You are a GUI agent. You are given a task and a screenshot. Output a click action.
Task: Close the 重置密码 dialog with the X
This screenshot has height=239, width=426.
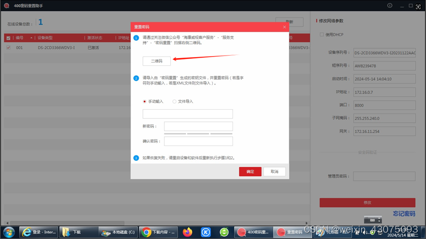pos(284,27)
